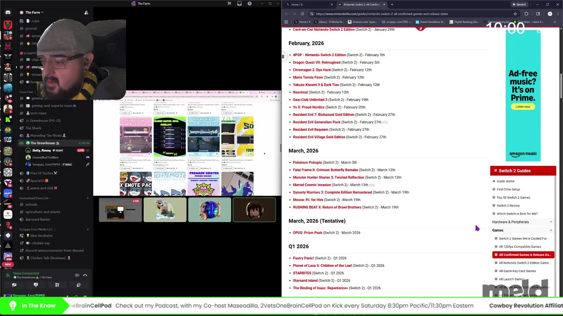Collapse Scrappy Coco Media LLC category
The image size is (563, 316).
click(x=37, y=229)
